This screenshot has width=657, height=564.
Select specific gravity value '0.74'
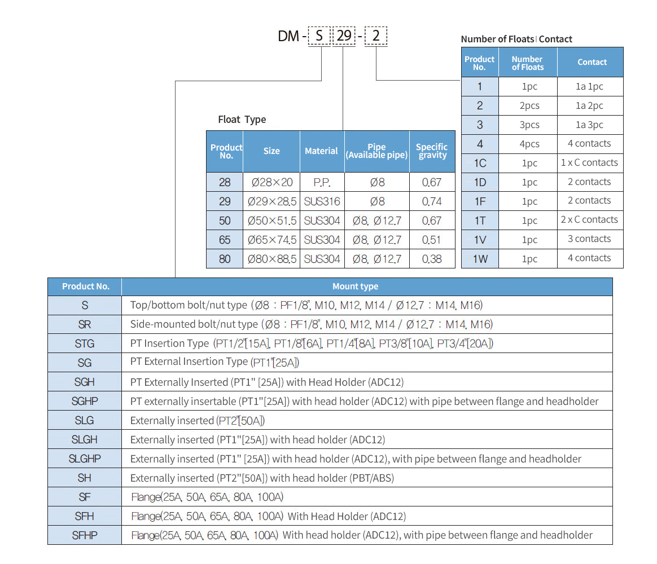(432, 201)
